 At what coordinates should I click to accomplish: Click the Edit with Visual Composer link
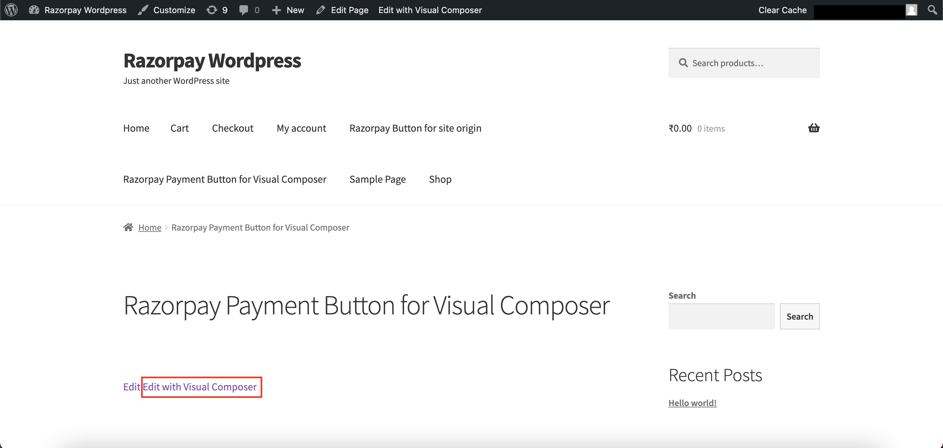[200, 387]
